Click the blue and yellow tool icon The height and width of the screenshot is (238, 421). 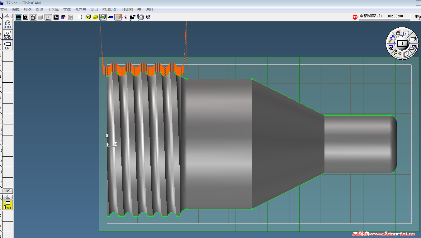coord(111,17)
